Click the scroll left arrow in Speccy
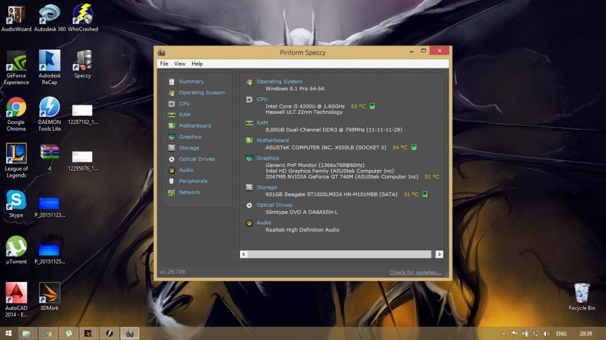The height and width of the screenshot is (340, 606). (244, 254)
